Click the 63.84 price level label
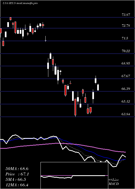 pos(126,114)
